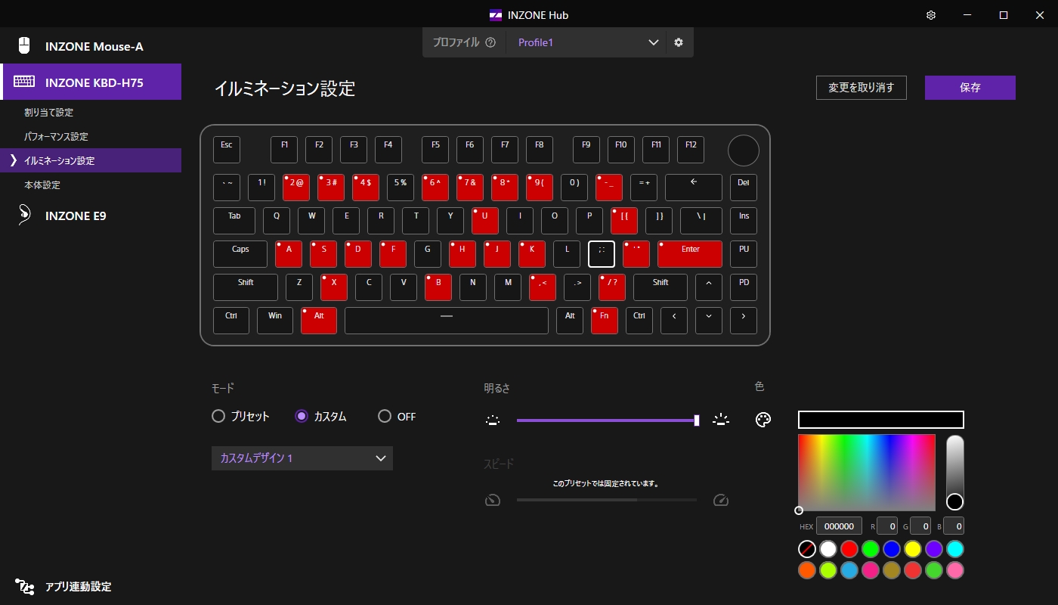The height and width of the screenshot is (605, 1058).
Task: Open the Profile1 profile dropdown
Action: 586,42
